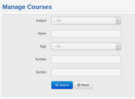
Task: Click the Section field label
Action: coord(41,72)
